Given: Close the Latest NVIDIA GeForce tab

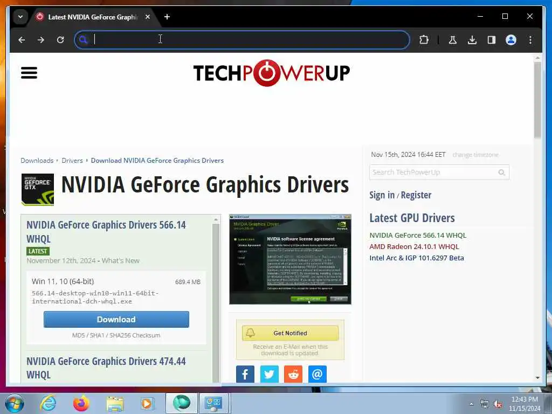Looking at the screenshot, I should [x=148, y=17].
